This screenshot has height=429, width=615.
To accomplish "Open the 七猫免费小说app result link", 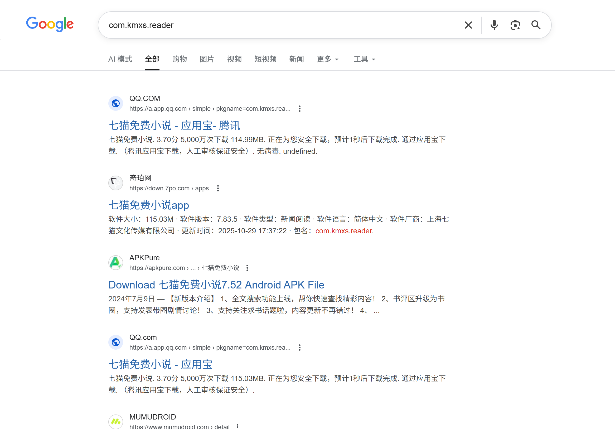I will pos(149,205).
